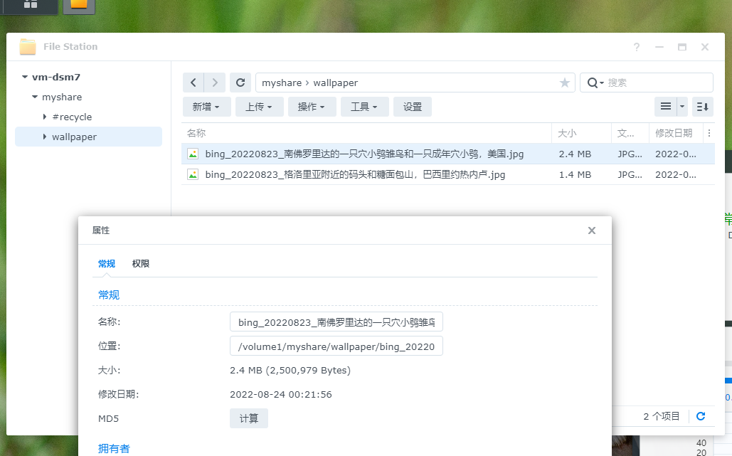This screenshot has height=456, width=732.
Task: Sort by the 修改日期 column header
Action: [676, 133]
